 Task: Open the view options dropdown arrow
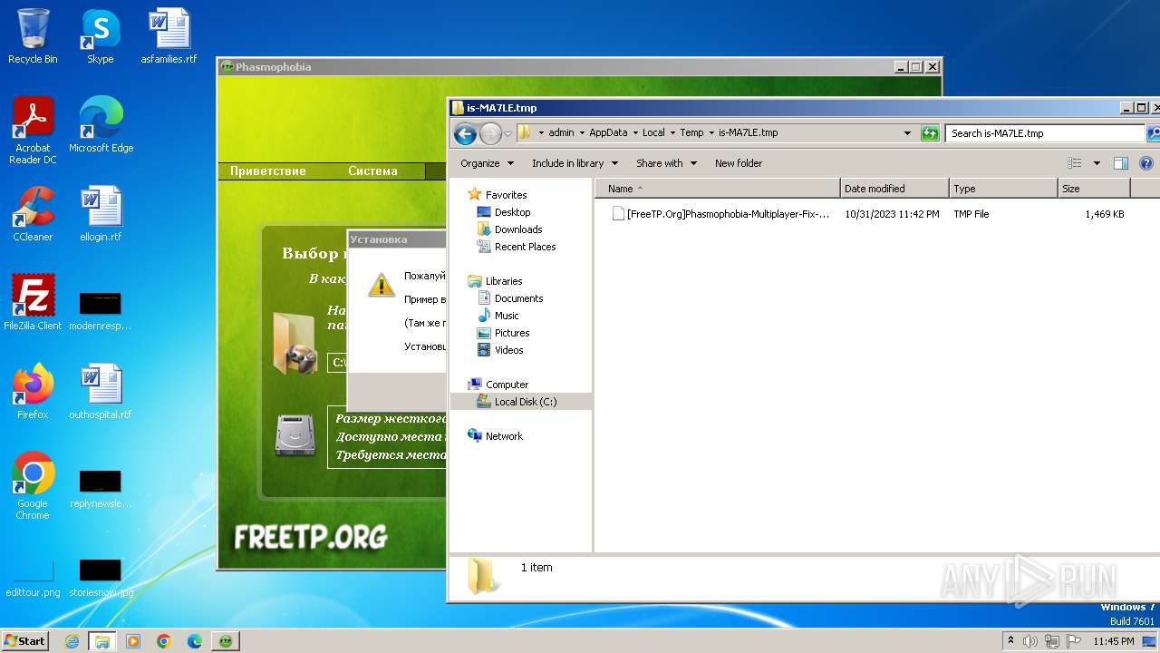[1097, 163]
